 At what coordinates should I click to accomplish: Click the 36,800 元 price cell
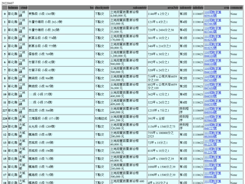pos(128,86)
